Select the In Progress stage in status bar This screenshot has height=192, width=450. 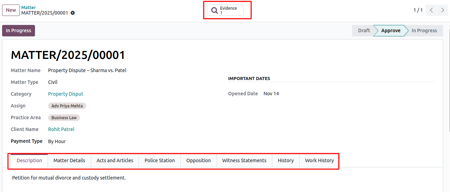(424, 30)
